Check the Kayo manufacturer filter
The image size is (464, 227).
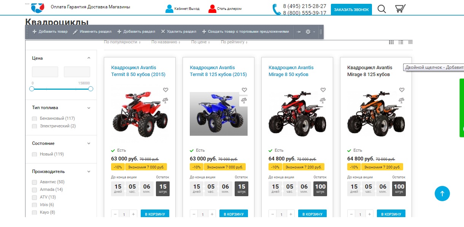[35, 213]
